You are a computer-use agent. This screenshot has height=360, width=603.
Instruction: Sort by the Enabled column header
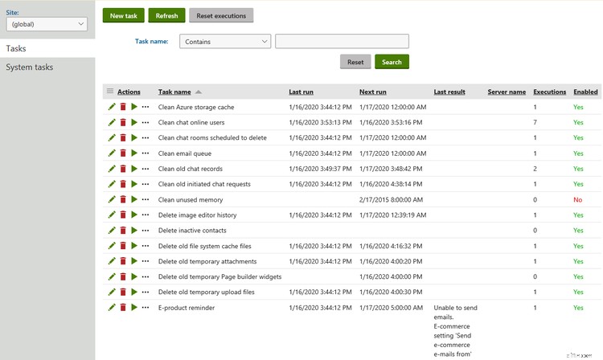click(x=585, y=92)
